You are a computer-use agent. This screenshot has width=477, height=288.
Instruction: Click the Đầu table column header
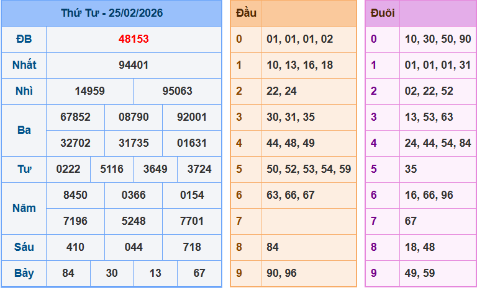[246, 13]
